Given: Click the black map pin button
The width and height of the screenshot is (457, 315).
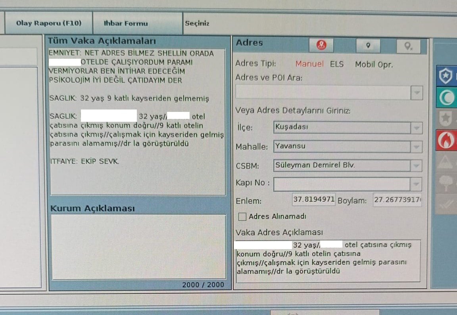Looking at the screenshot, I should (x=368, y=46).
